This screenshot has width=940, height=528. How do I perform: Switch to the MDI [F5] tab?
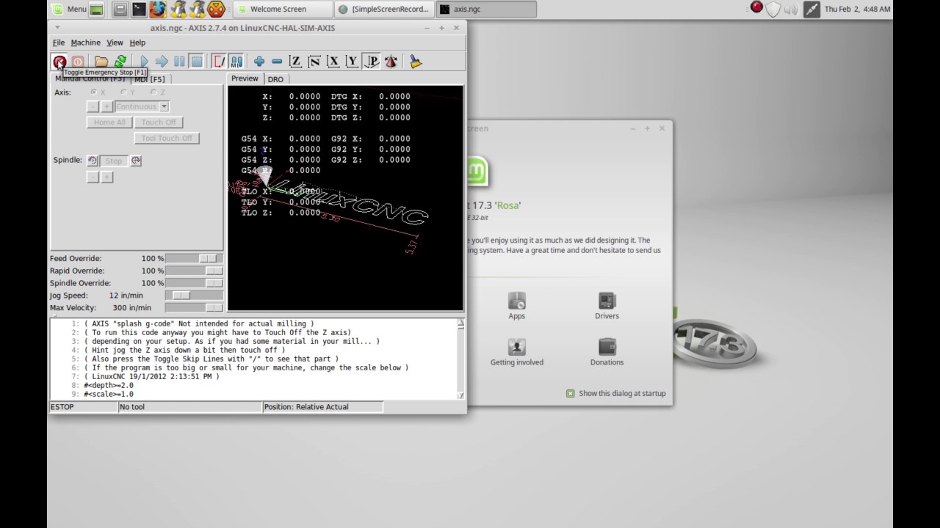click(150, 79)
